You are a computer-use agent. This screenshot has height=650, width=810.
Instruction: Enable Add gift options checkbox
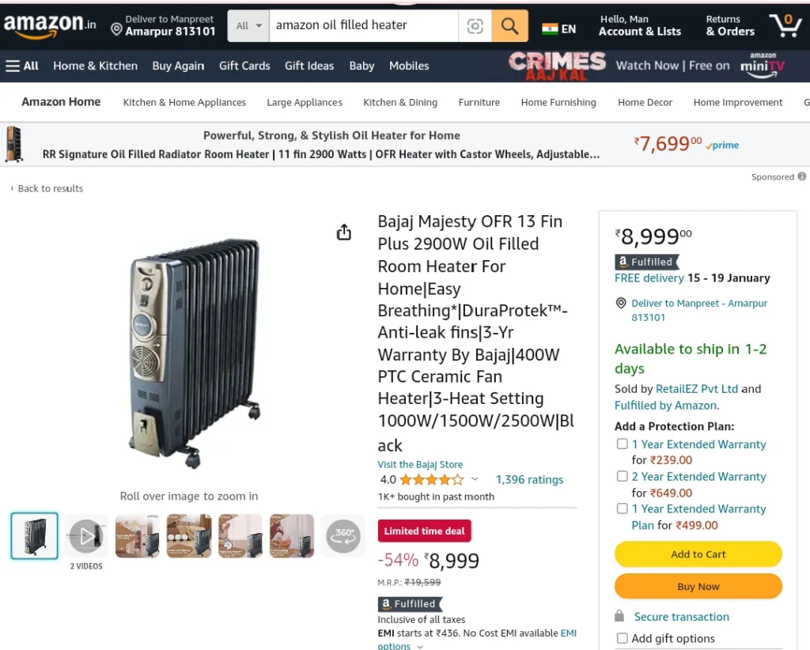(623, 638)
